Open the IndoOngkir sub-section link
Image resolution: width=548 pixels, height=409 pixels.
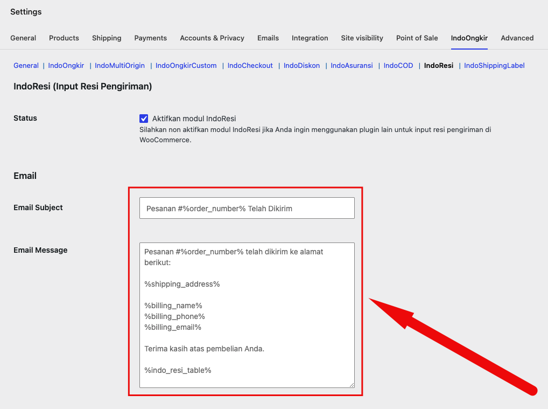(x=66, y=65)
